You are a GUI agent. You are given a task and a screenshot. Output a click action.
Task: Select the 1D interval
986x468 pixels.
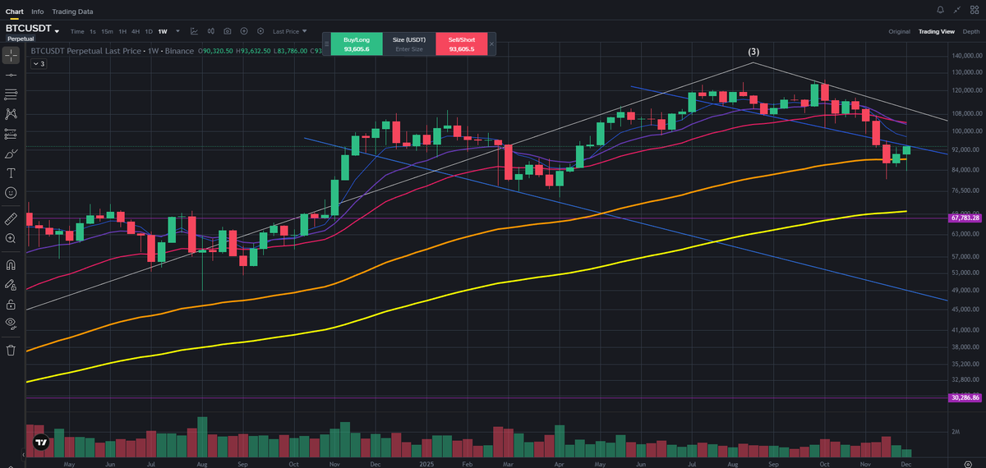pyautogui.click(x=149, y=31)
